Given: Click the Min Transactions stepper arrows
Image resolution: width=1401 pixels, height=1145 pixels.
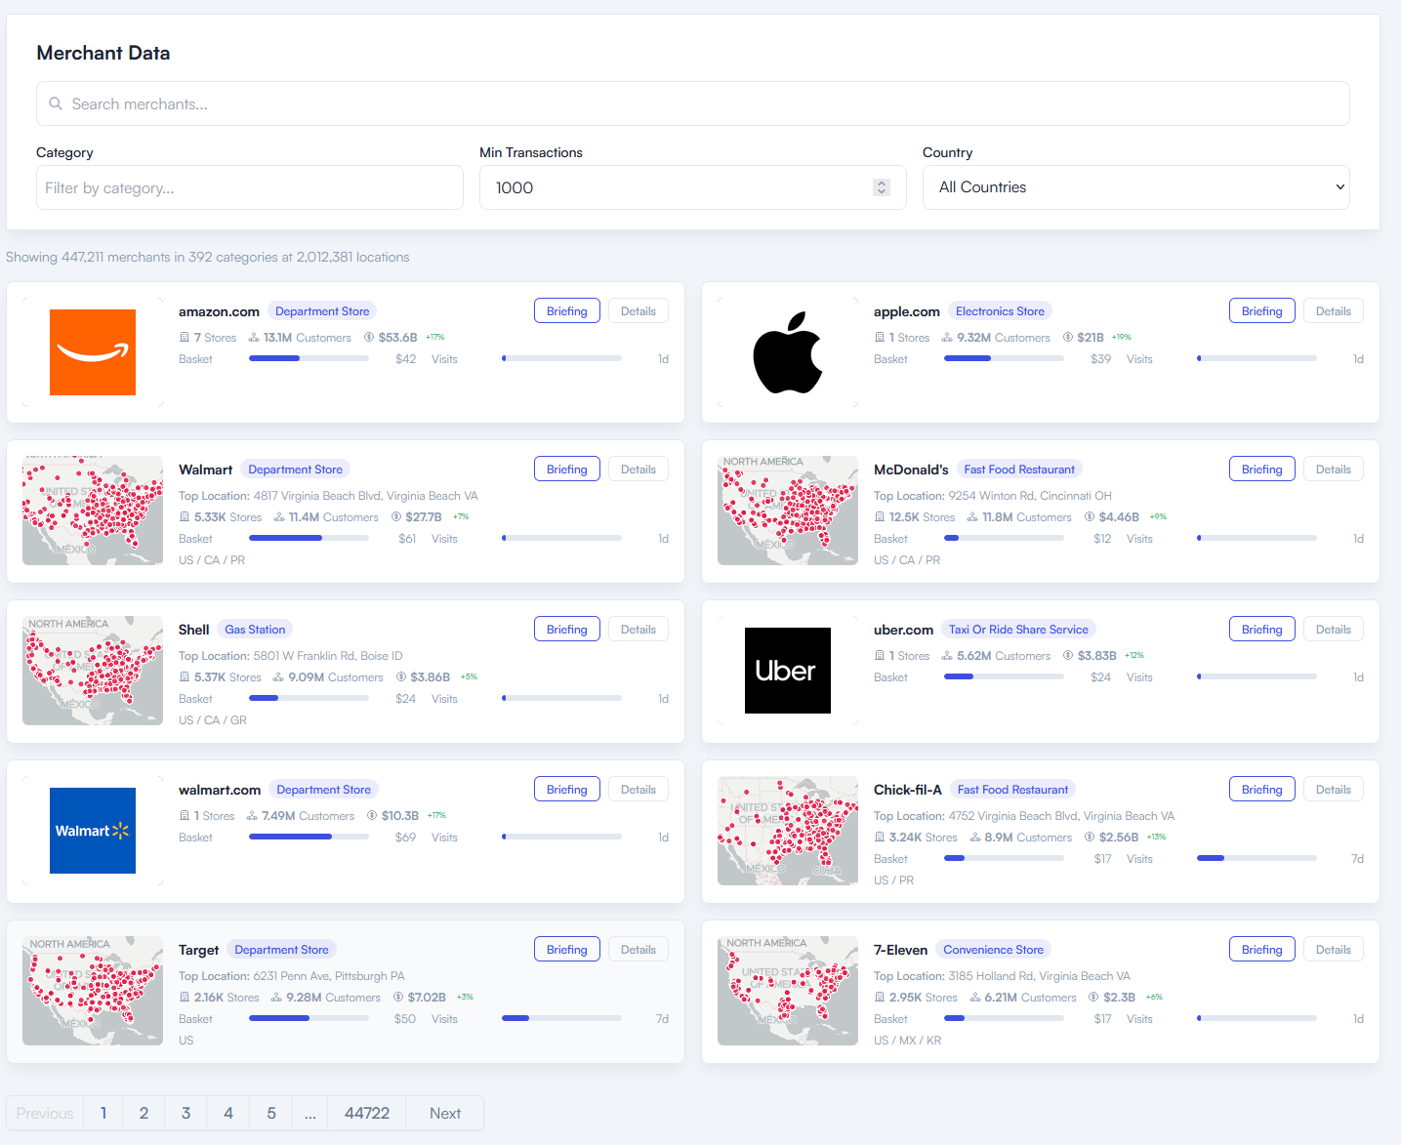Looking at the screenshot, I should [882, 187].
